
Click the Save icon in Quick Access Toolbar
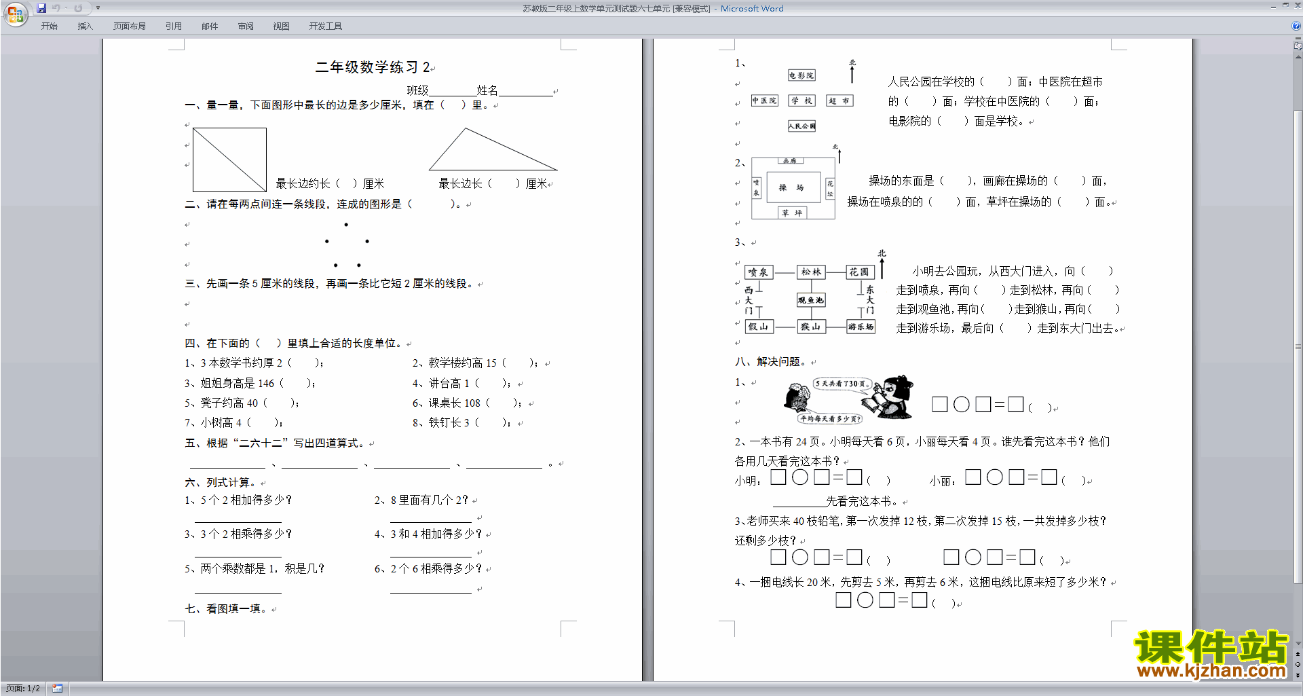(41, 8)
